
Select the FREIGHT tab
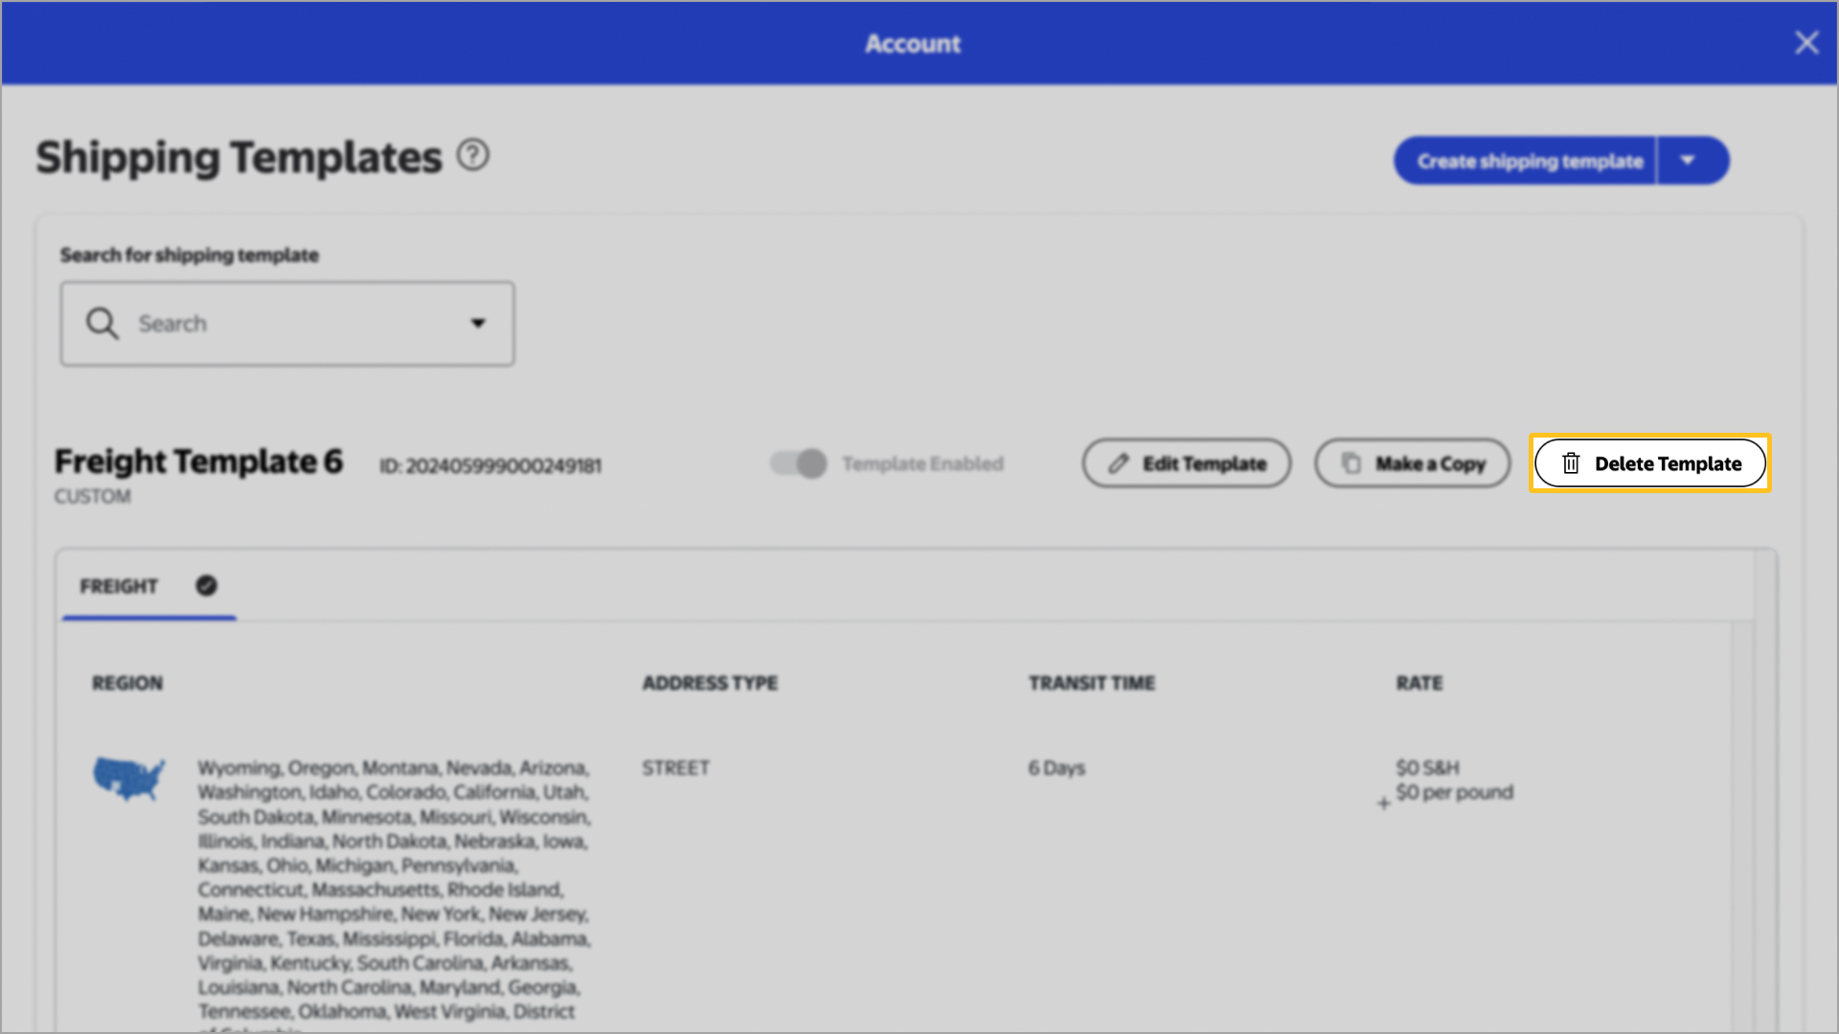[119, 586]
